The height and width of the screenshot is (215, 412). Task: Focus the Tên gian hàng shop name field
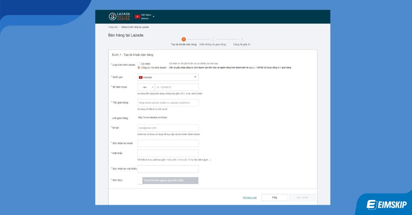point(168,103)
